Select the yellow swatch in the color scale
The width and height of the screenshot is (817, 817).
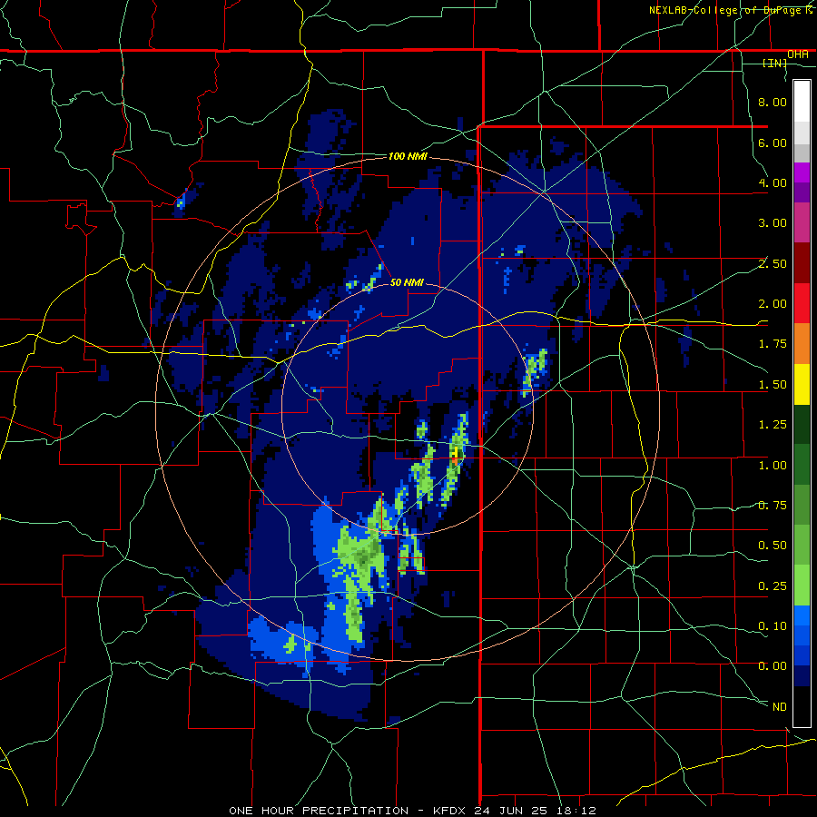(x=802, y=385)
